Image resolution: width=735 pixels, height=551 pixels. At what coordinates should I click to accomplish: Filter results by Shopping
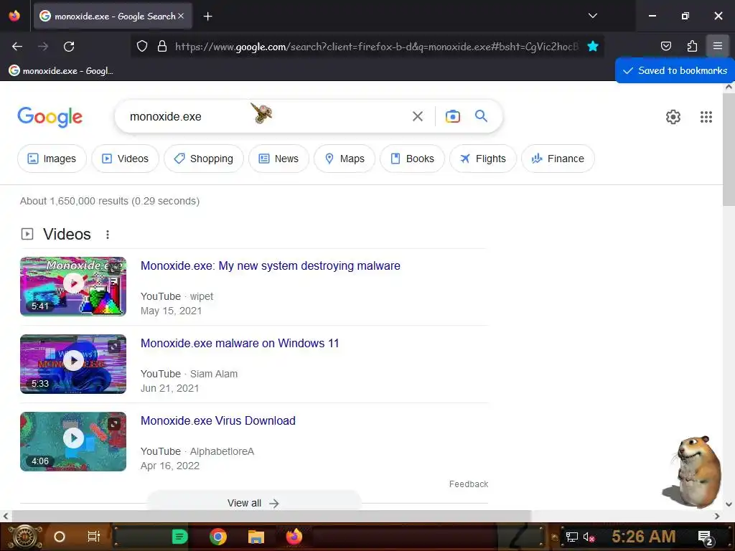coord(203,159)
